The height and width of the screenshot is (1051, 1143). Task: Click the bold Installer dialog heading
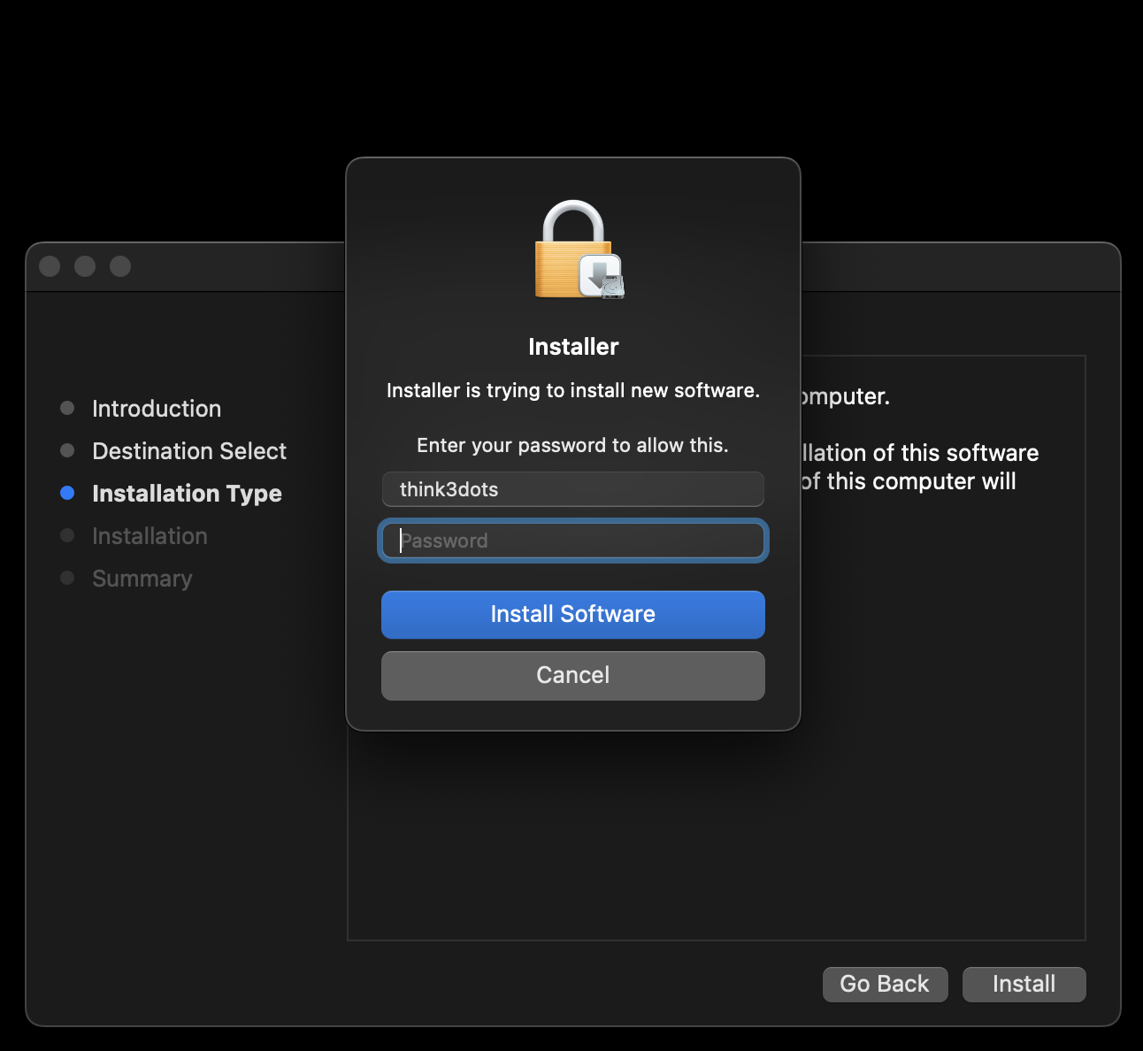click(x=573, y=347)
